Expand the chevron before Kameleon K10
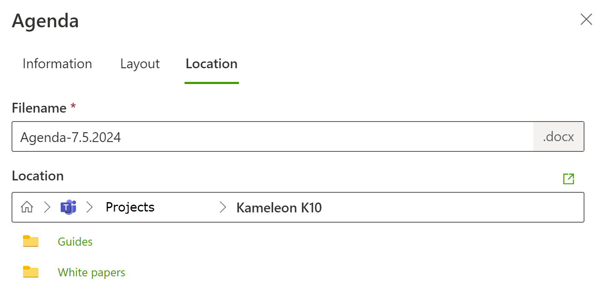This screenshot has width=596, height=290. [223, 207]
